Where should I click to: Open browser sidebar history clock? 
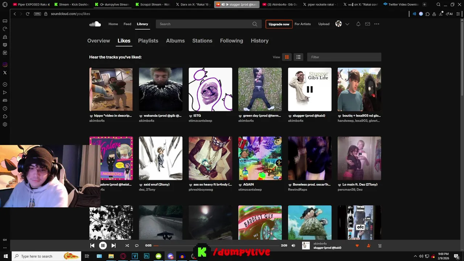(x=5, y=108)
